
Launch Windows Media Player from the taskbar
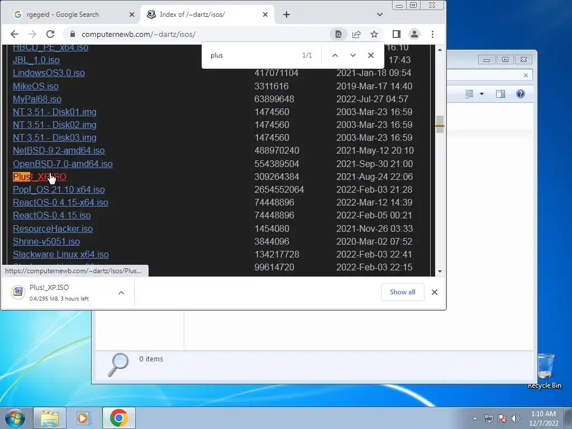click(84, 418)
